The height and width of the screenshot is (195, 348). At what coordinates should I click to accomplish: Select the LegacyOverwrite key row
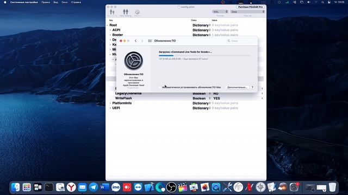pyautogui.click(x=128, y=94)
